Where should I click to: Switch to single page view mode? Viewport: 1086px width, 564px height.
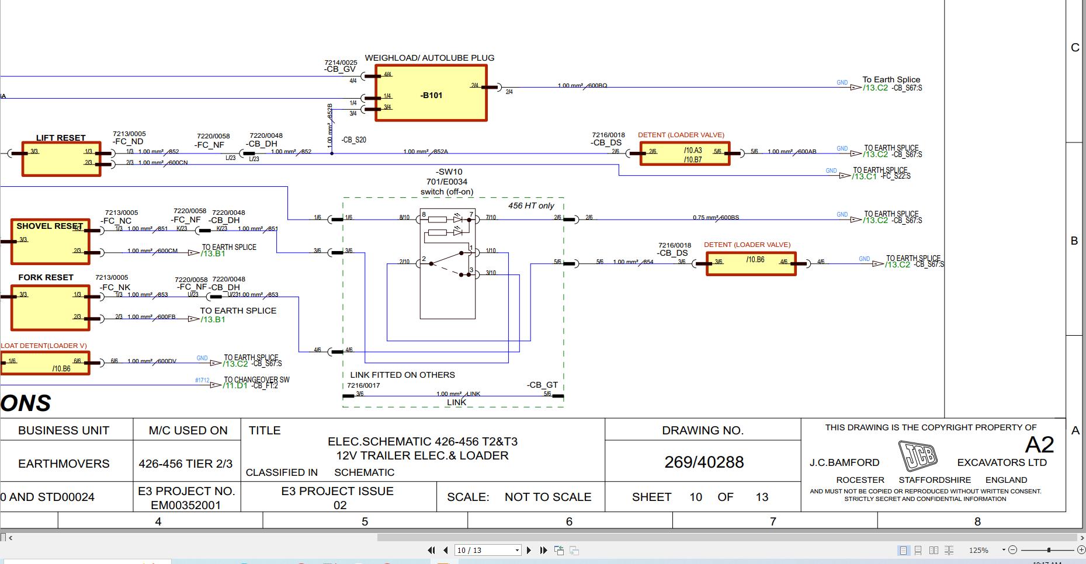coord(903,549)
